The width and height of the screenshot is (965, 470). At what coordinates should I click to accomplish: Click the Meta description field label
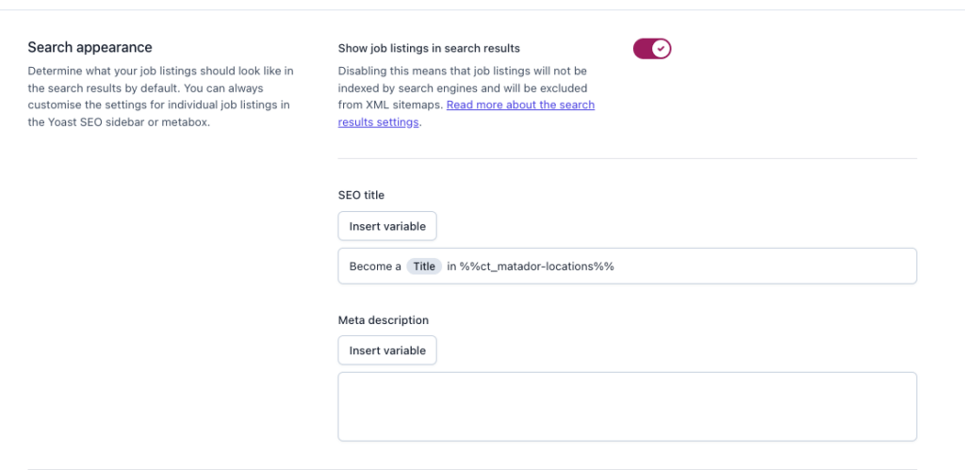click(x=383, y=320)
